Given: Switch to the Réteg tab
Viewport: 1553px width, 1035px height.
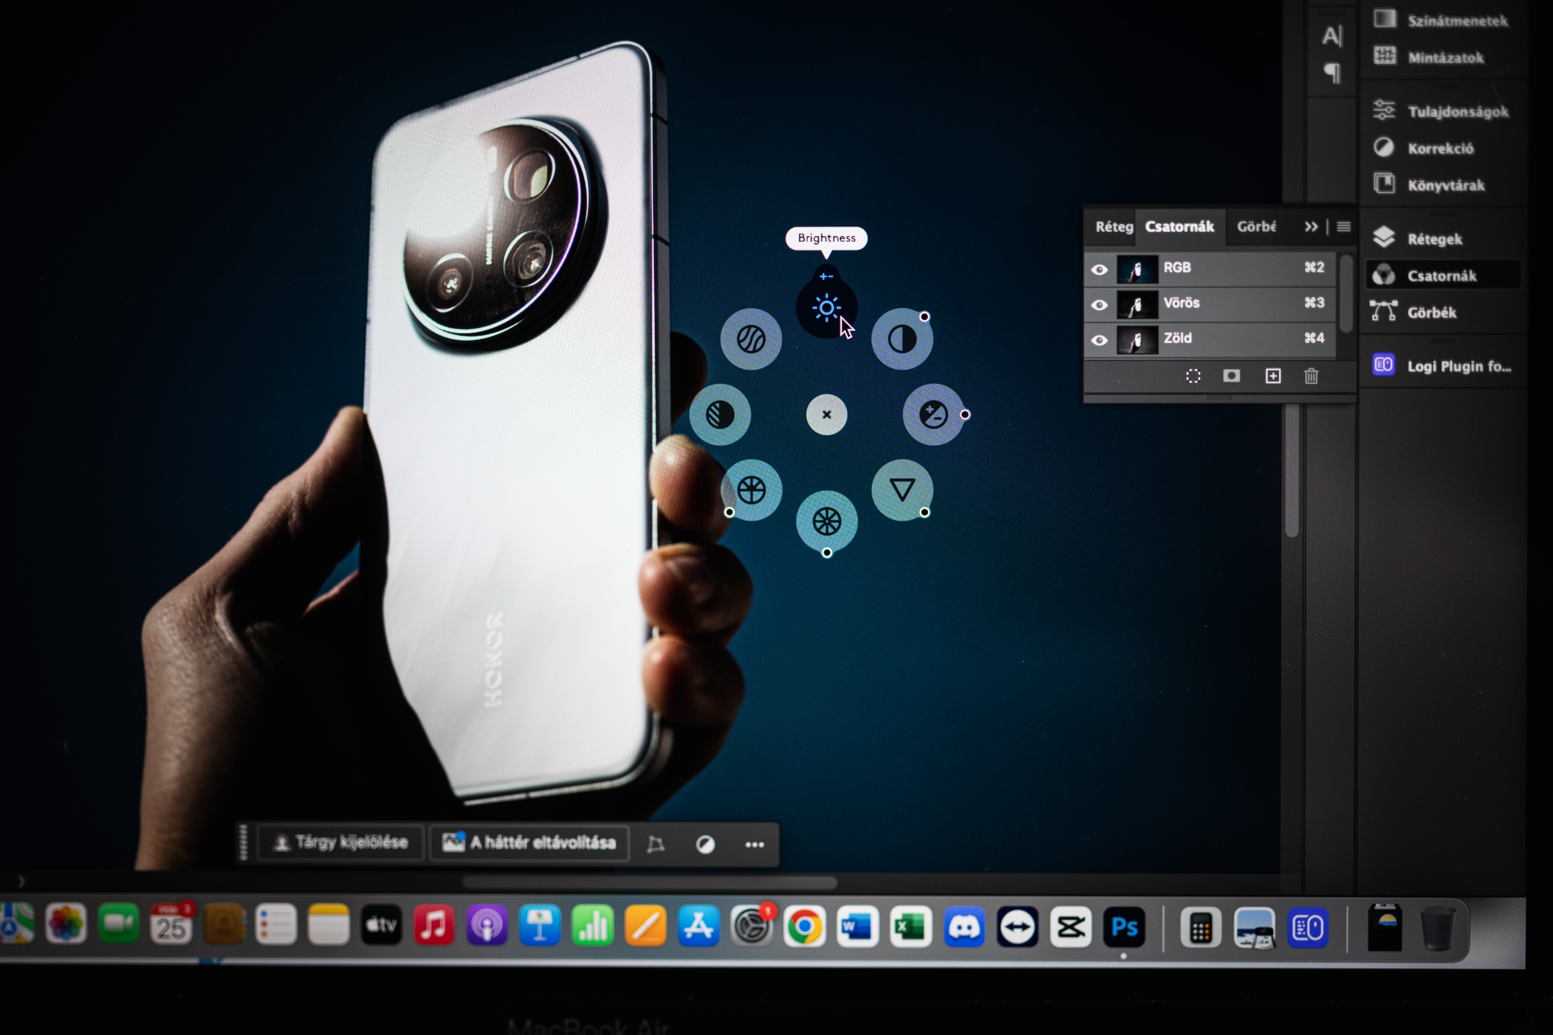Looking at the screenshot, I should tap(1113, 227).
